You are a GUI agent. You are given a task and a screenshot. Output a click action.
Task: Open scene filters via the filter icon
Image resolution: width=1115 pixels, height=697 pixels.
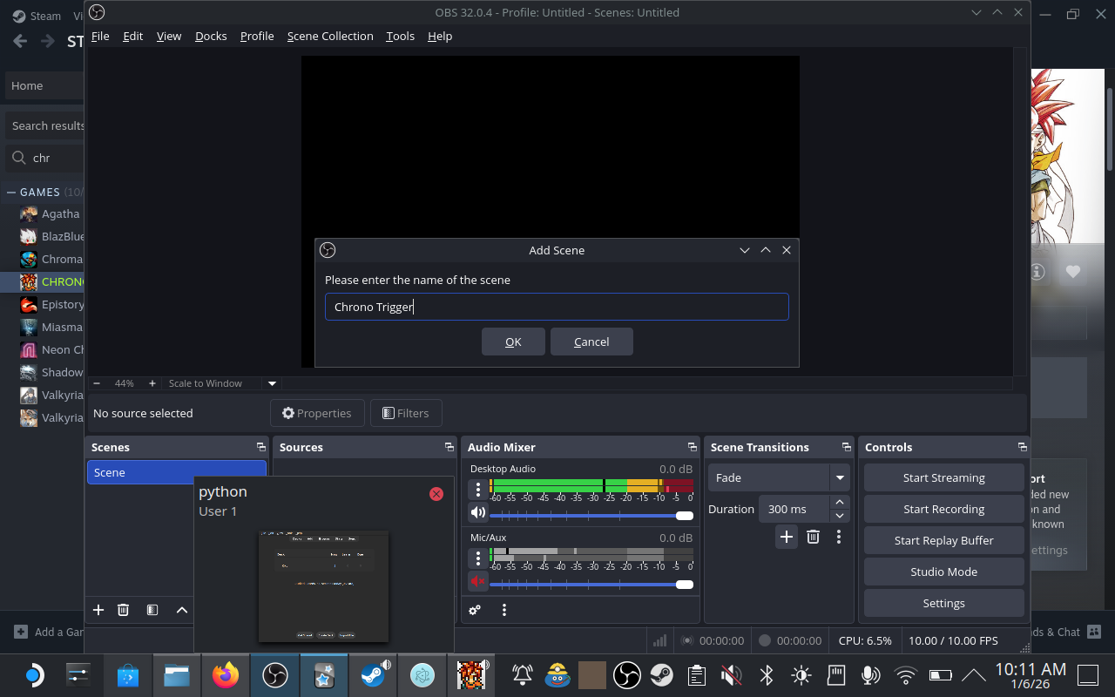point(152,610)
